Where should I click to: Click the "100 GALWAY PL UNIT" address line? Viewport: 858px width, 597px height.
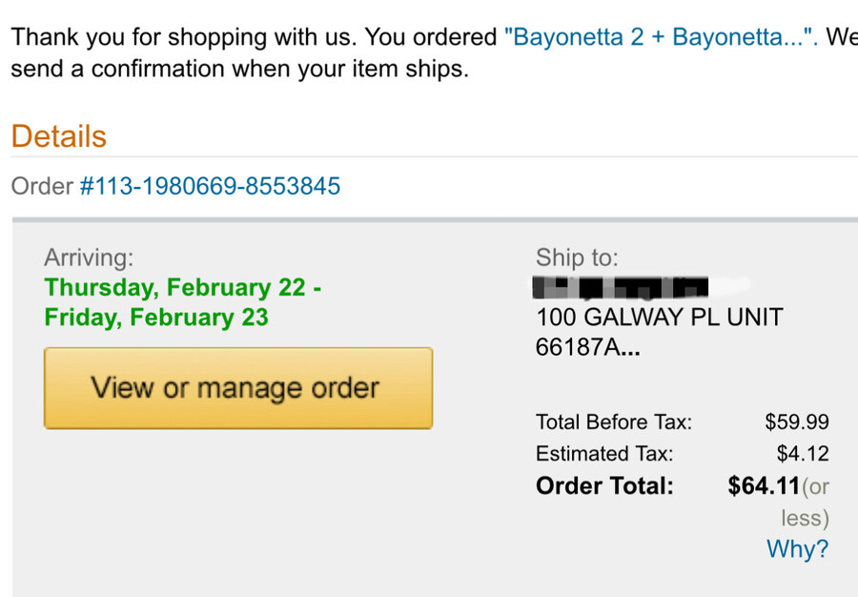(659, 317)
